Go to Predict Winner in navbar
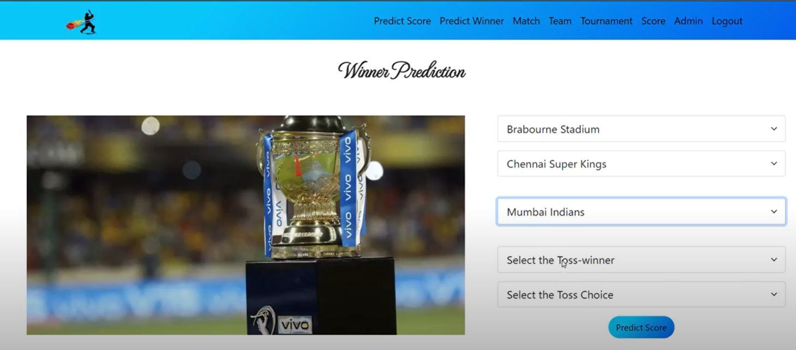Viewport: 796px width, 350px height. [471, 21]
